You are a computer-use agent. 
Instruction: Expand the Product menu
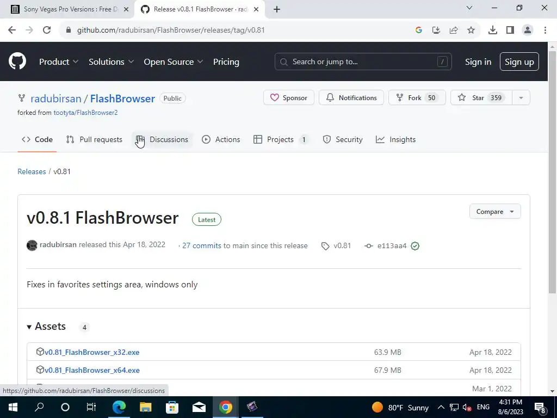tap(59, 62)
